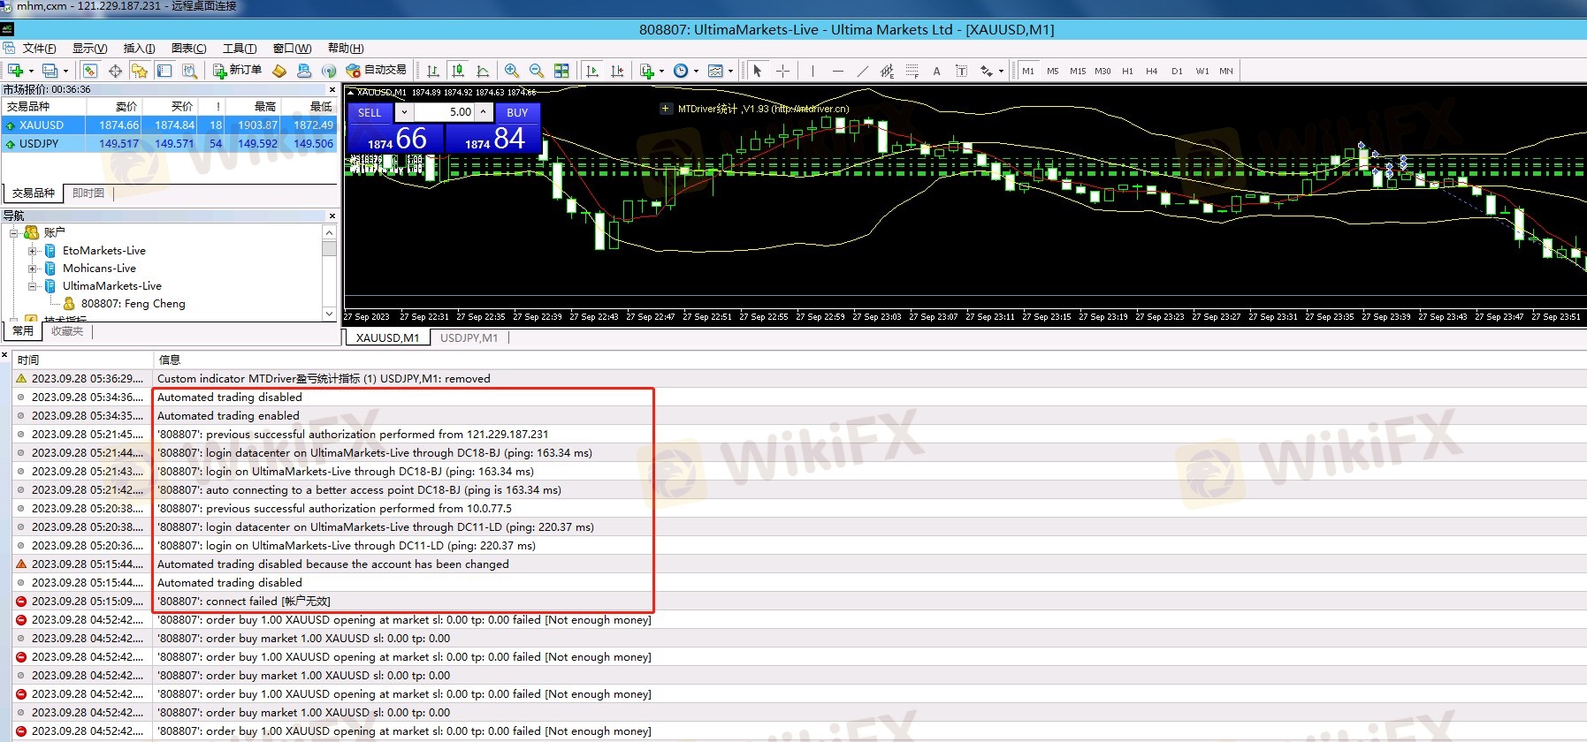Tile chart windows icon

coord(561,71)
